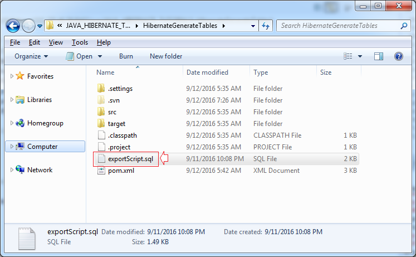
Task: Expand the Computer tree node
Action: point(12,146)
